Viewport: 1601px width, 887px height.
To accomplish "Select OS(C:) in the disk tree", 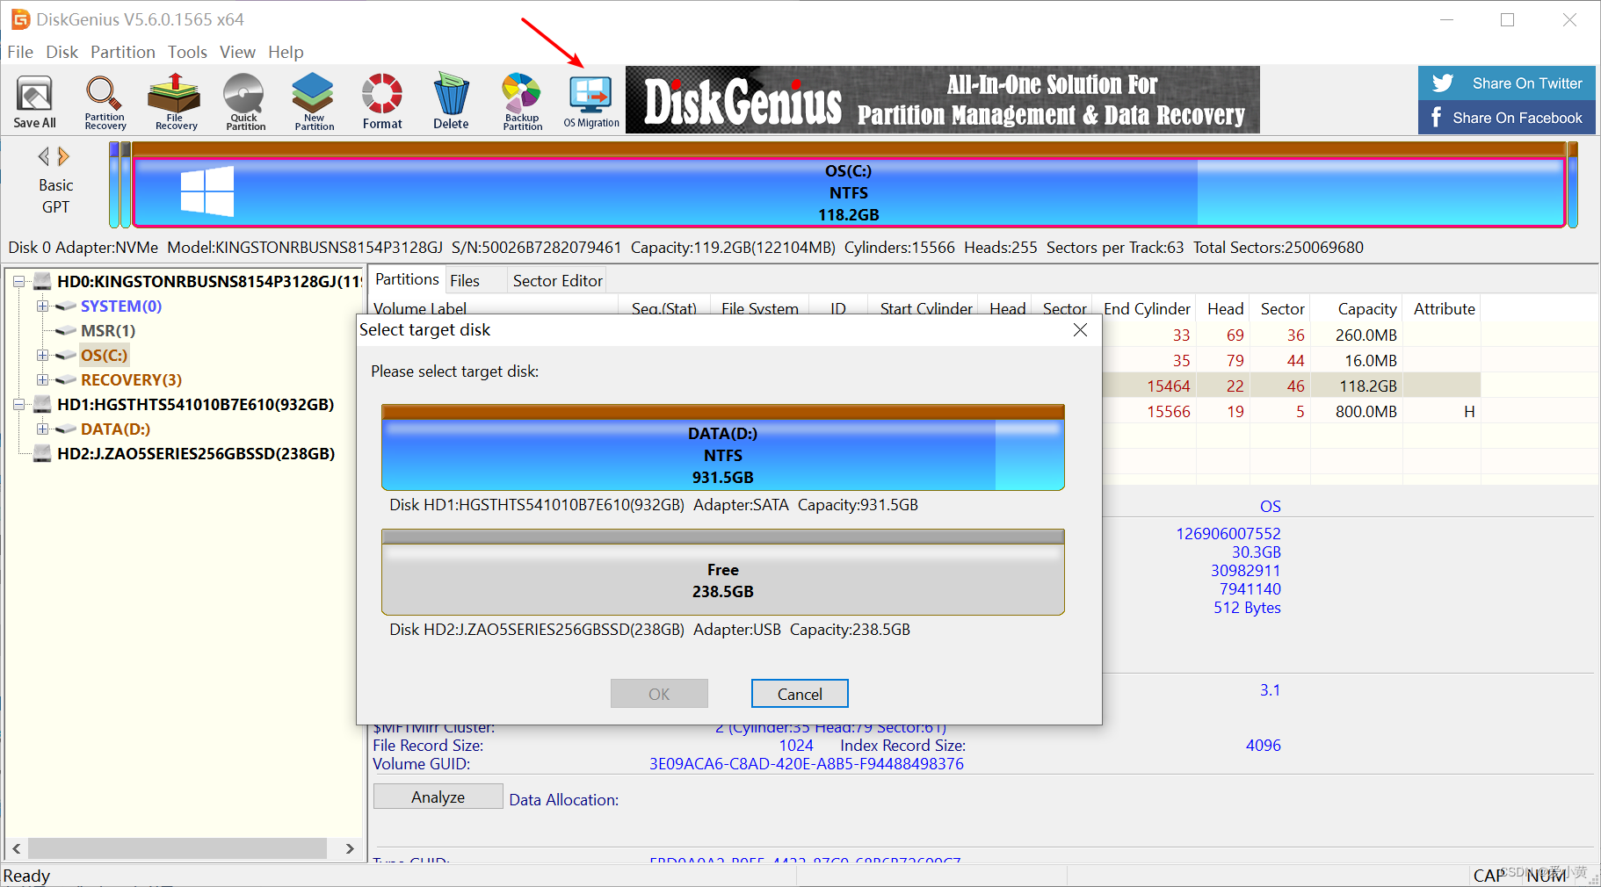I will (x=105, y=355).
